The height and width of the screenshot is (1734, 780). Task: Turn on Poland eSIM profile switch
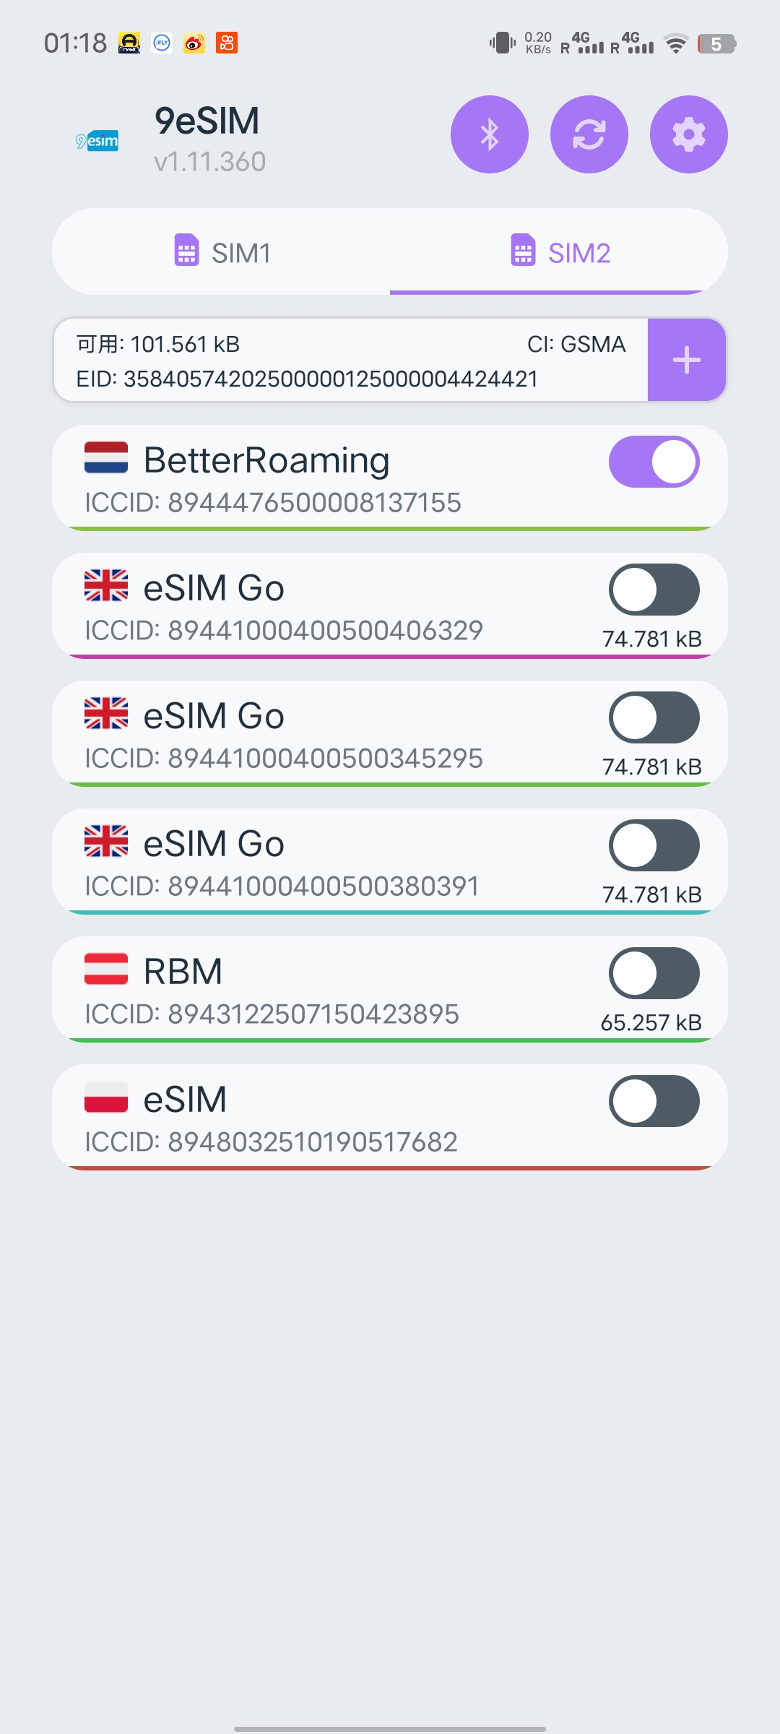654,1101
